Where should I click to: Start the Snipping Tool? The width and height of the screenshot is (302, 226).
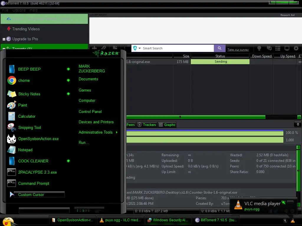[x=29, y=128]
